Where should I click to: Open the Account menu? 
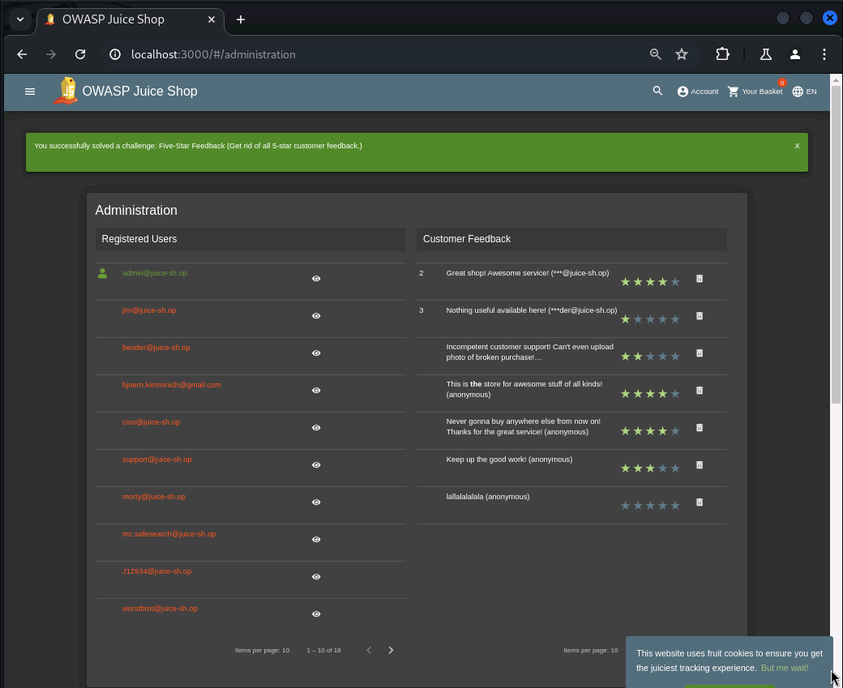[x=698, y=92]
